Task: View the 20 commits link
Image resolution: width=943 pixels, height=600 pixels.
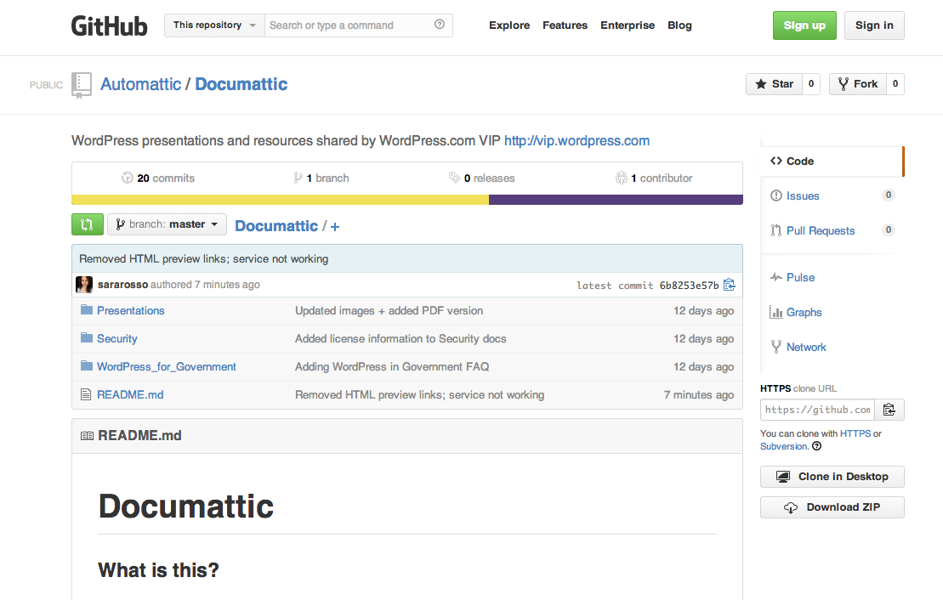Action: (158, 178)
